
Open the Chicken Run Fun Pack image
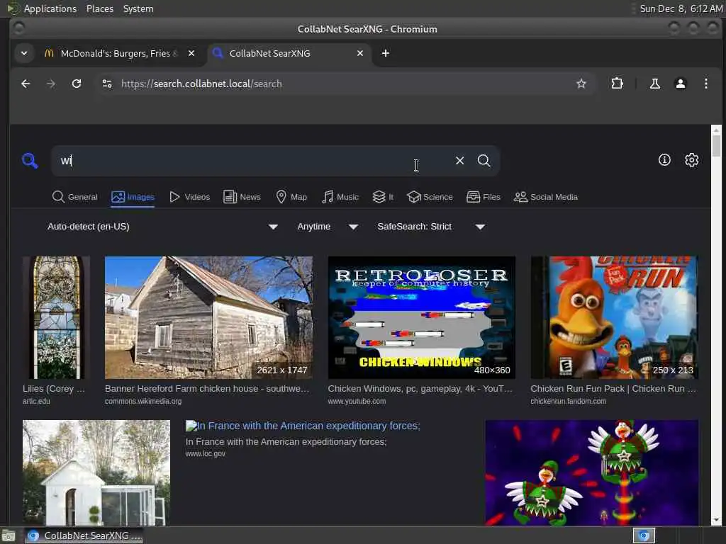pos(615,318)
